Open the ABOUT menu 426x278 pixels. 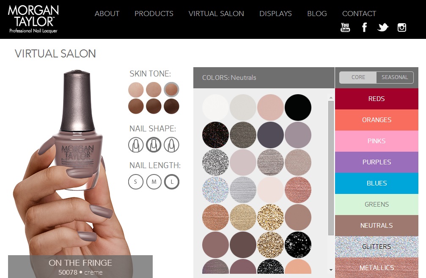[x=107, y=14]
